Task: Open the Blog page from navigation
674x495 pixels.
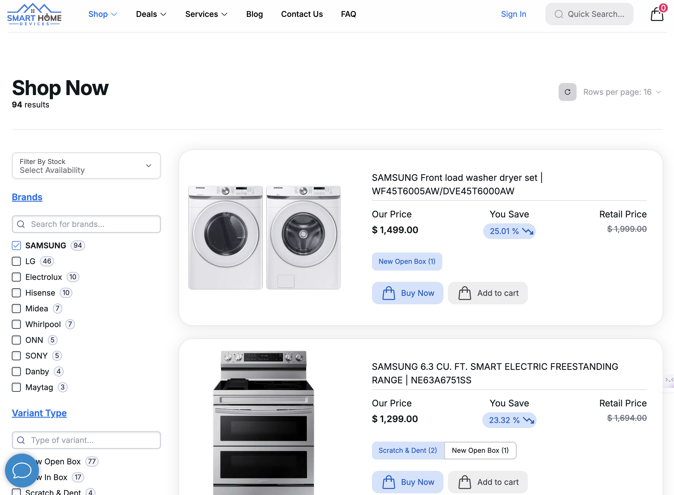Action: tap(254, 14)
